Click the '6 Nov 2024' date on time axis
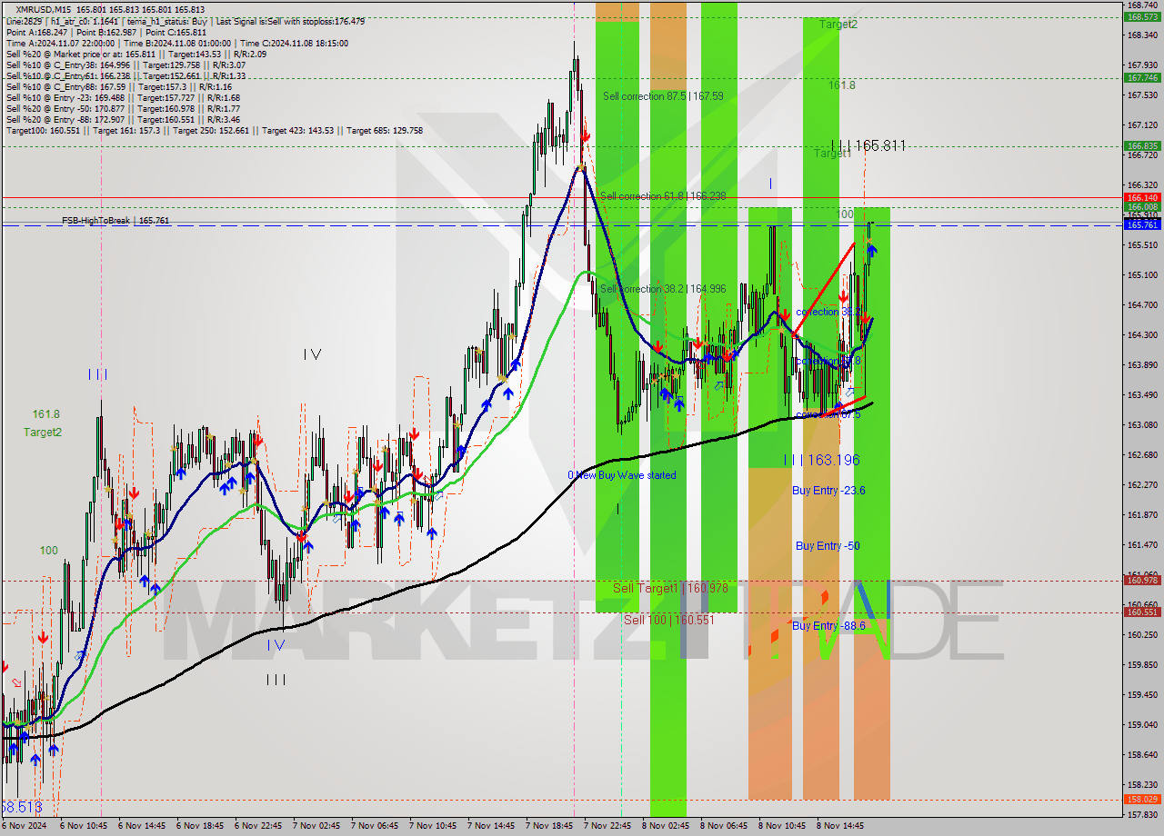The height and width of the screenshot is (836, 1164). (23, 826)
